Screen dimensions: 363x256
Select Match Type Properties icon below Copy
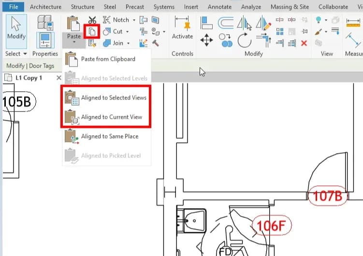92,43
